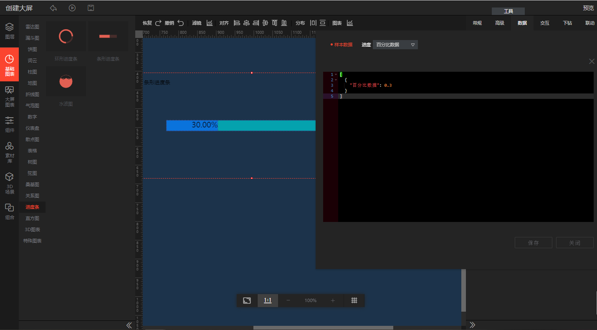Click the 0.3 value line in JSON editor

pyautogui.click(x=465, y=85)
